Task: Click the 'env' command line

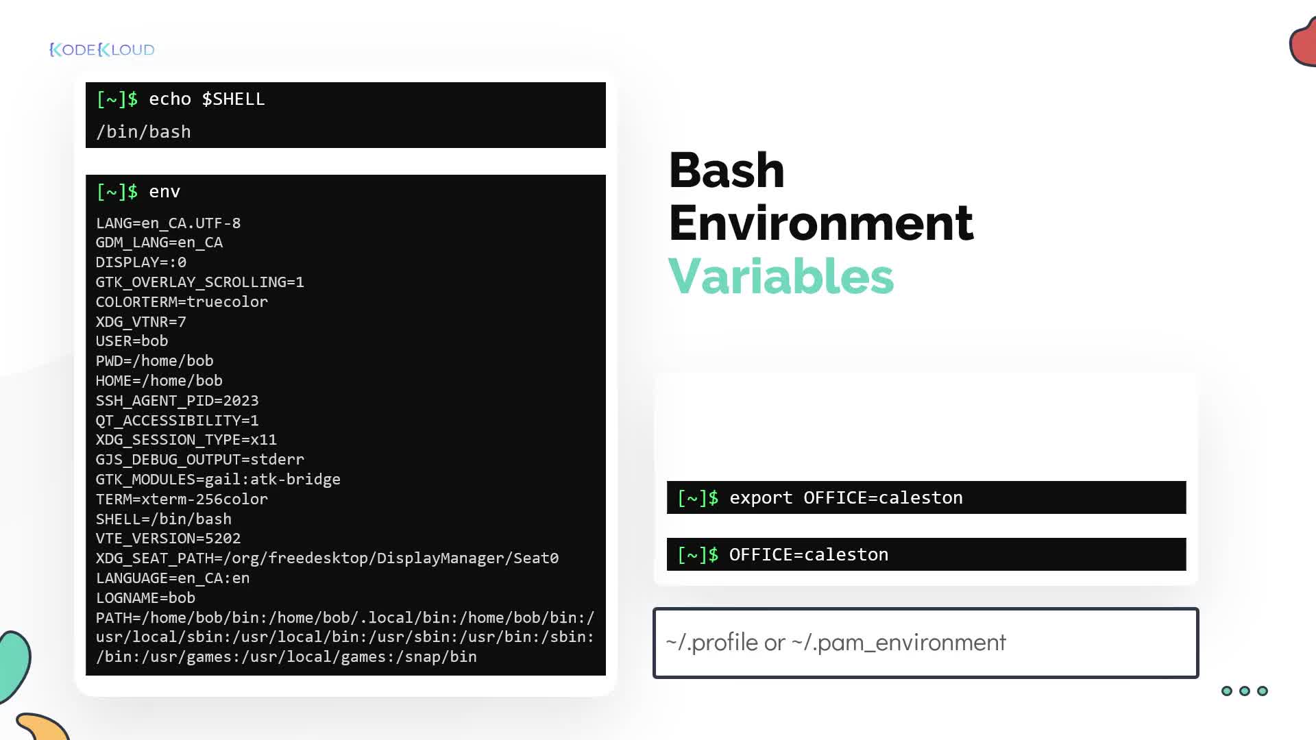Action: tap(138, 192)
